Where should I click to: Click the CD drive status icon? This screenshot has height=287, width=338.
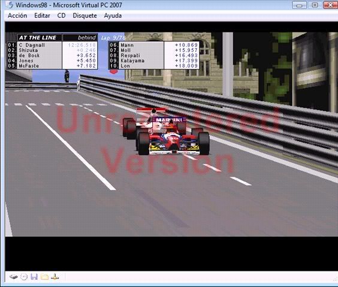(x=24, y=277)
